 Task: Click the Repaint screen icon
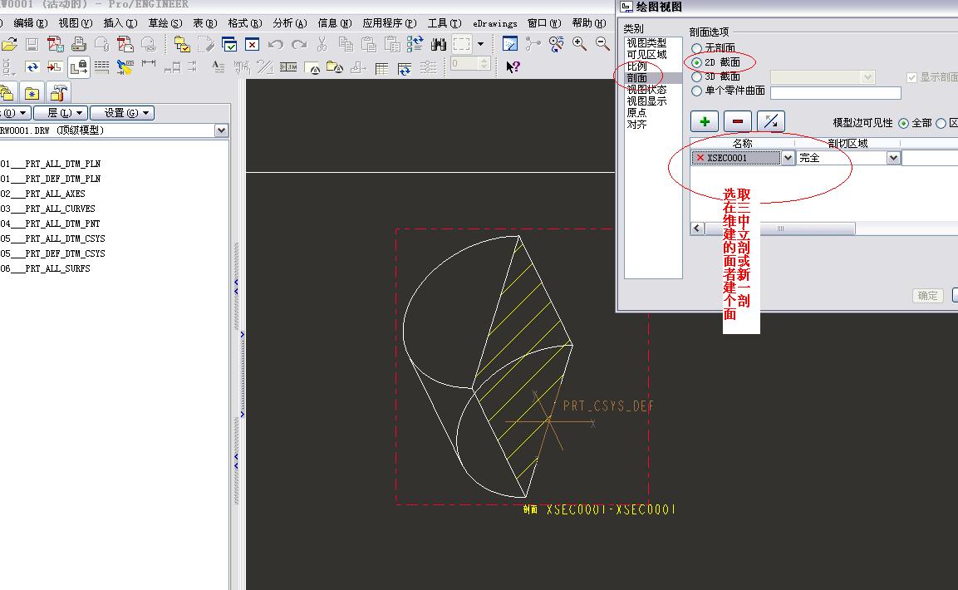(x=509, y=44)
